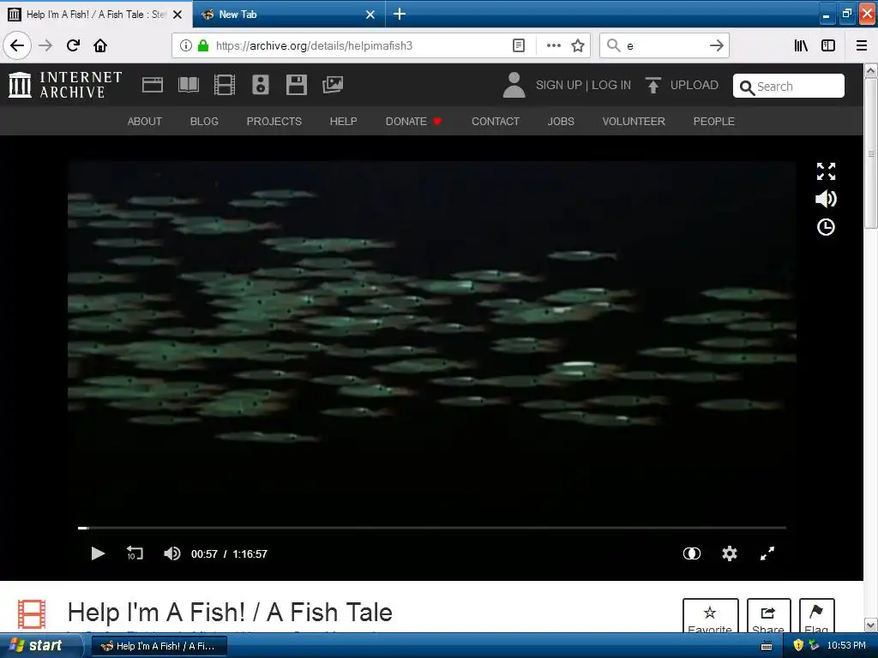
Task: Click the expand-arrows icon beside the video
Action: (826, 171)
